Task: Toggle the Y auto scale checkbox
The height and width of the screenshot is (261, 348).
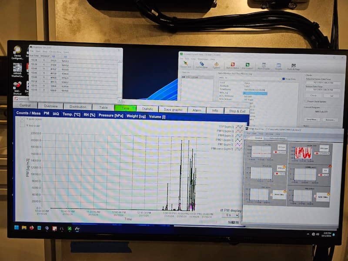Action: coord(22,119)
